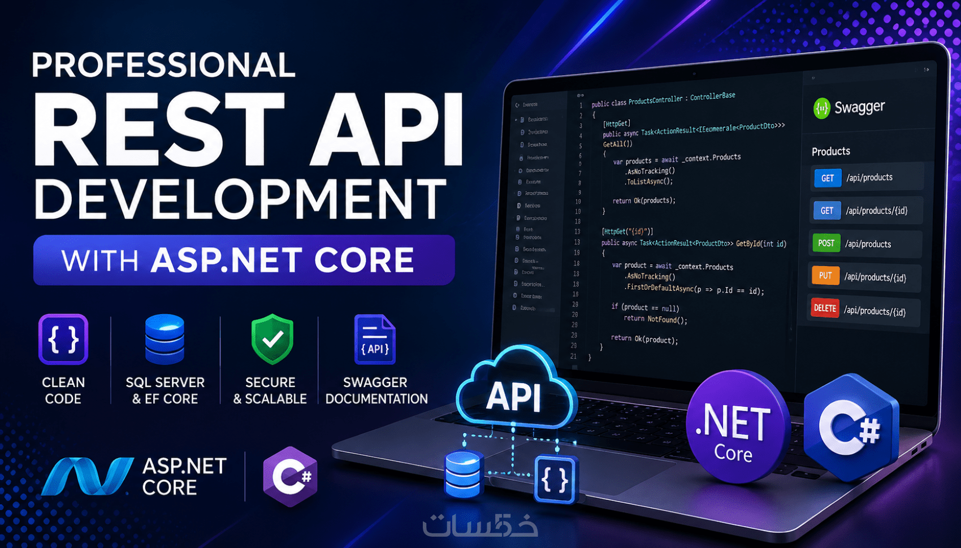961x548 pixels.
Task: Click the green shield checkmark icon
Action: click(272, 339)
